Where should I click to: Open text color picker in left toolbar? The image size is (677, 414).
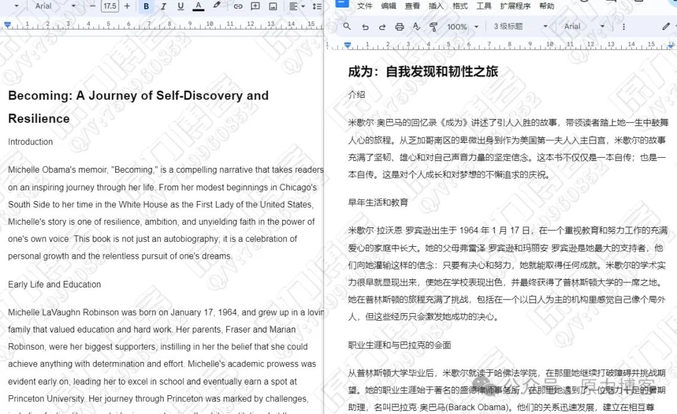tap(198, 6)
